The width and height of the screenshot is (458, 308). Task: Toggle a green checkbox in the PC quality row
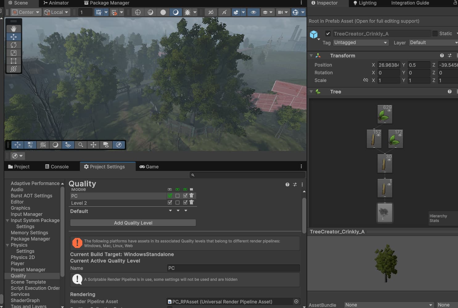170,196
